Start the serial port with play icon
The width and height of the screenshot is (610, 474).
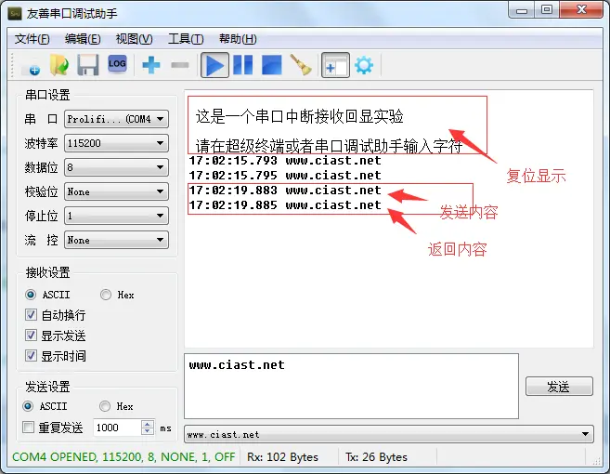click(214, 65)
